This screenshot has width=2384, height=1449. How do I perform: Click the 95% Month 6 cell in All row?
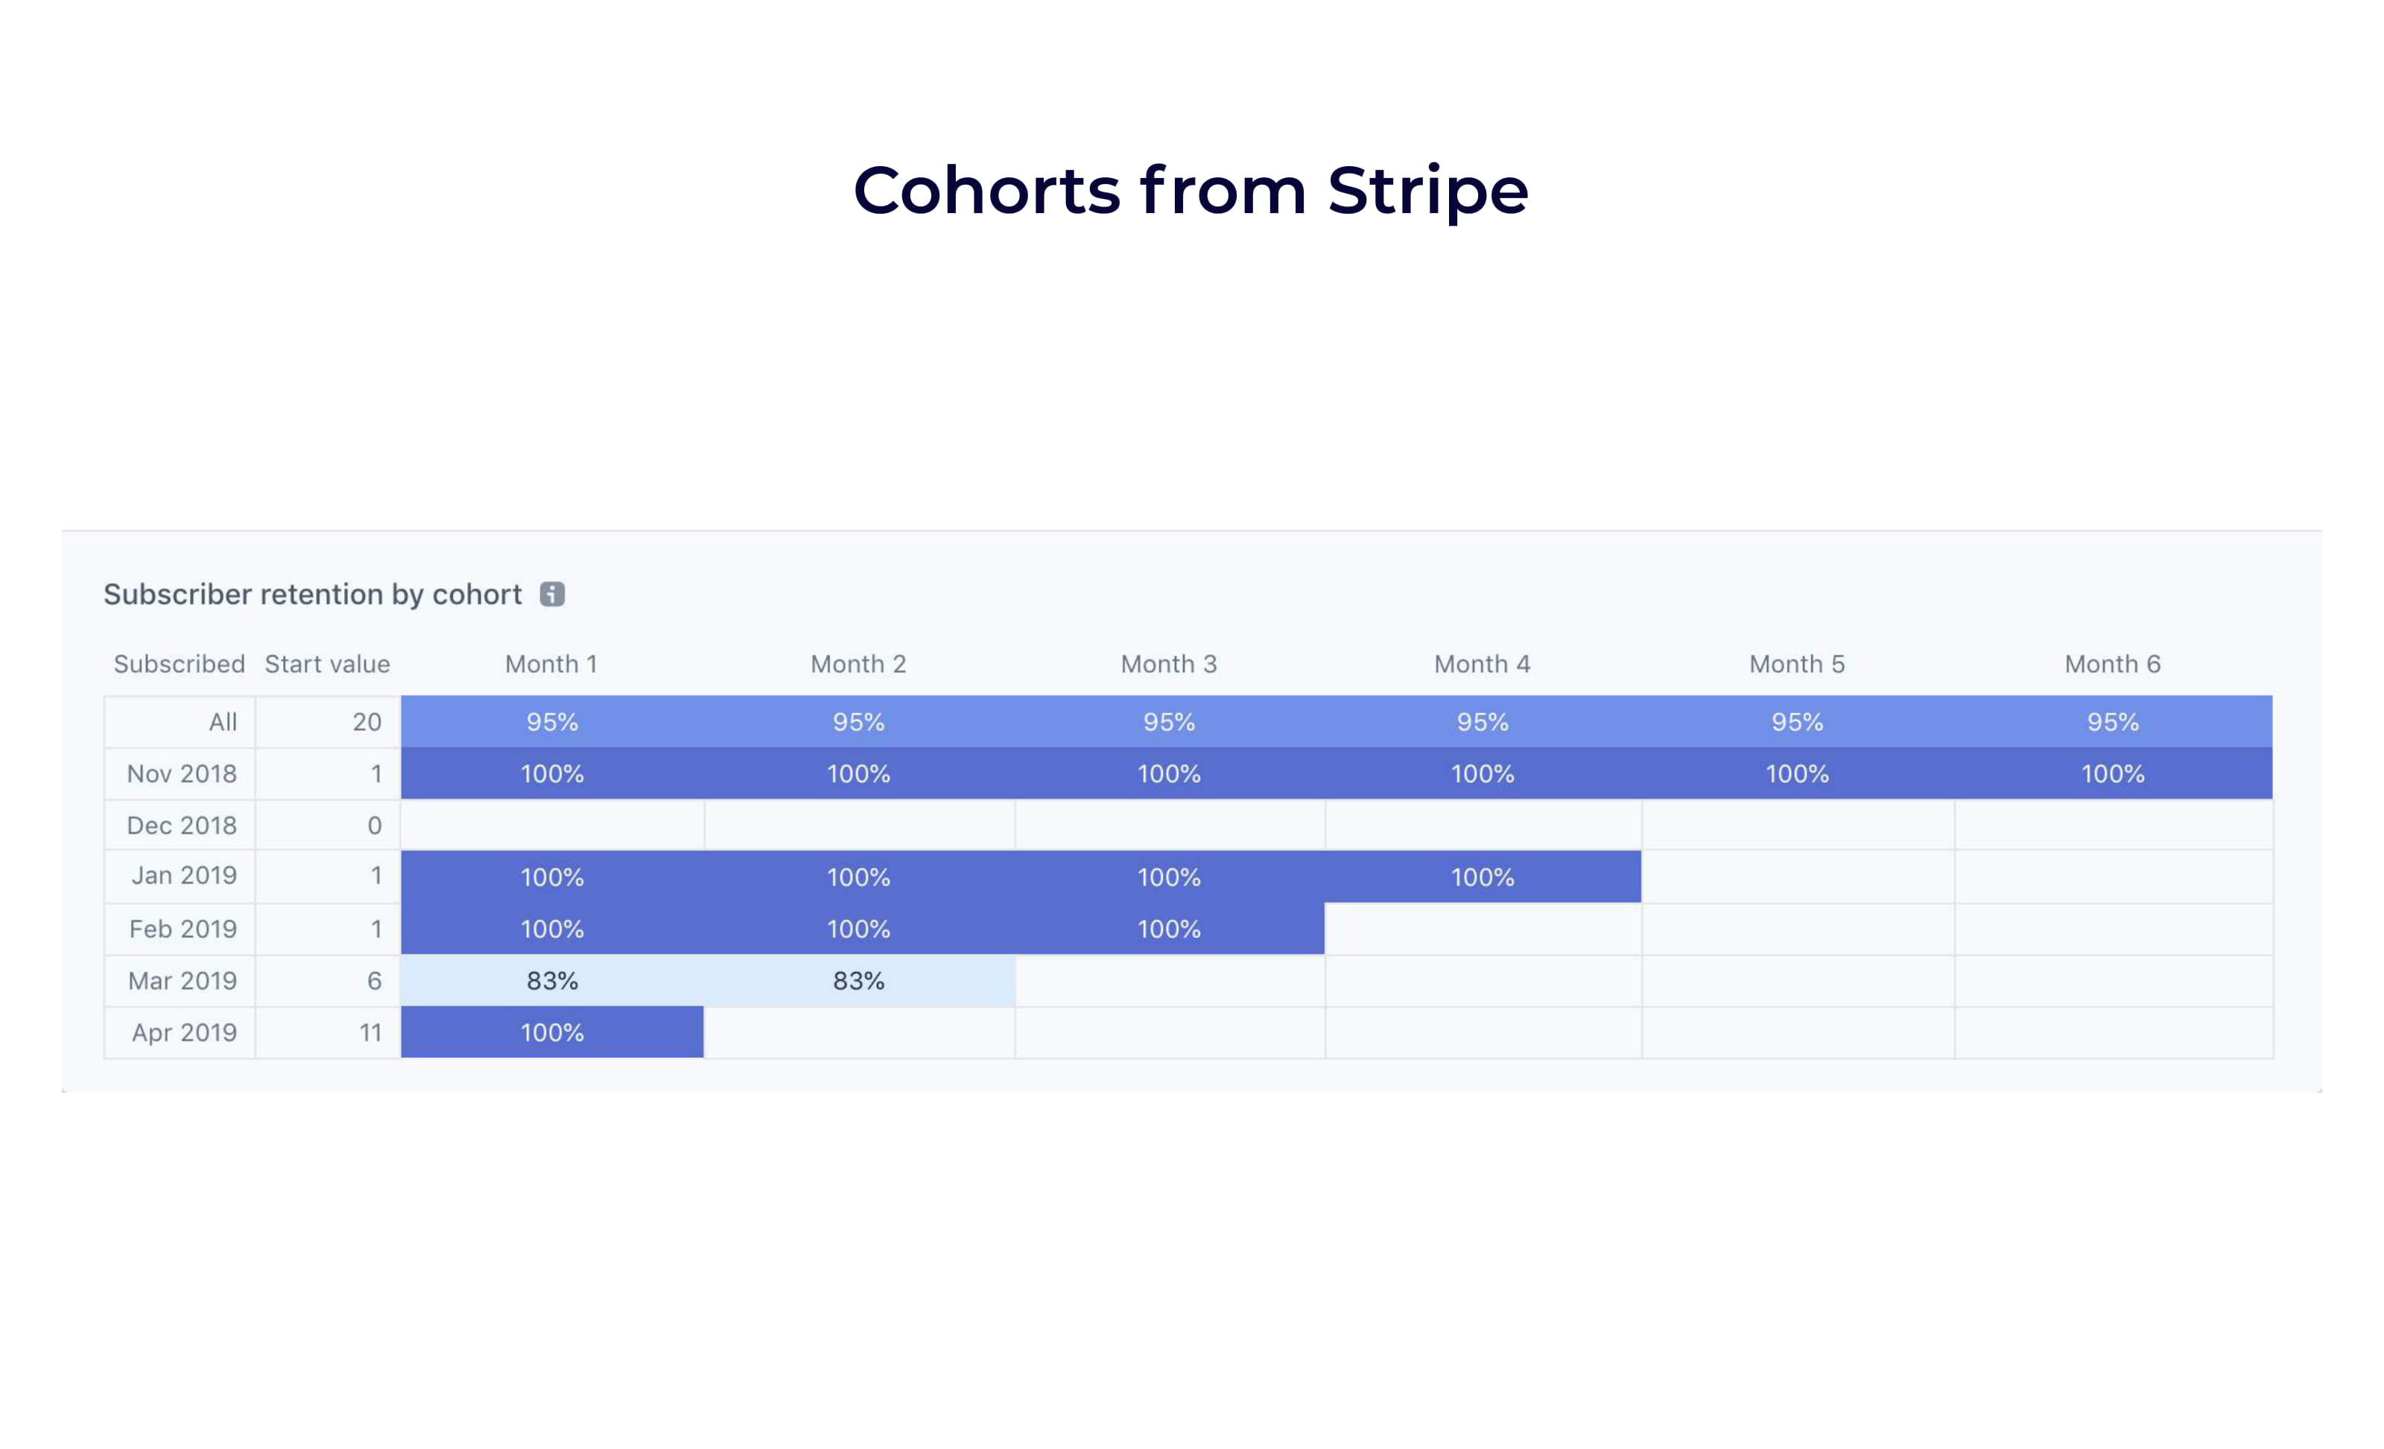[x=2112, y=722]
